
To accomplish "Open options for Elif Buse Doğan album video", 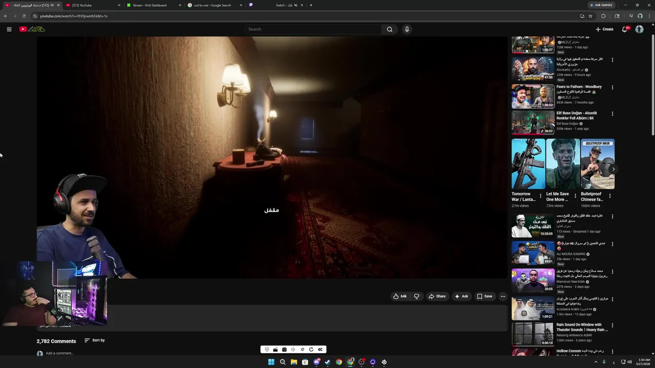I will point(612,113).
